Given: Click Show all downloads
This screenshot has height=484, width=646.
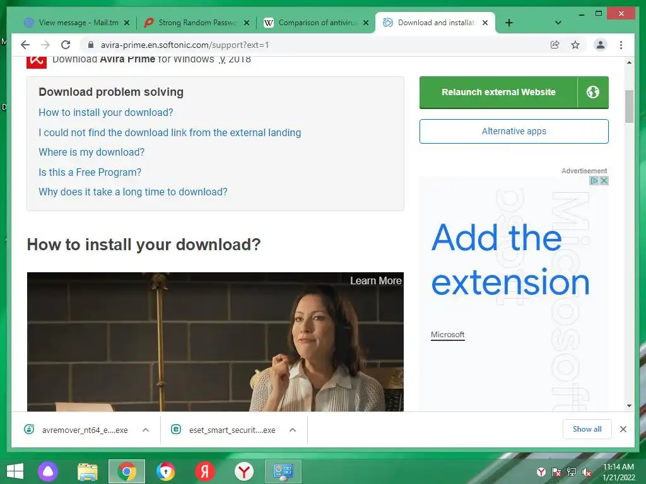Looking at the screenshot, I should (587, 429).
